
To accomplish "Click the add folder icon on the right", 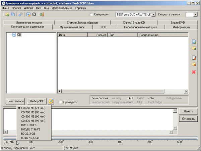I will tap(193, 49).
